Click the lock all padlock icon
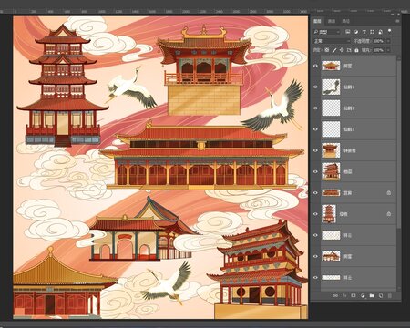The width and height of the screenshot is (410, 328). (x=356, y=50)
